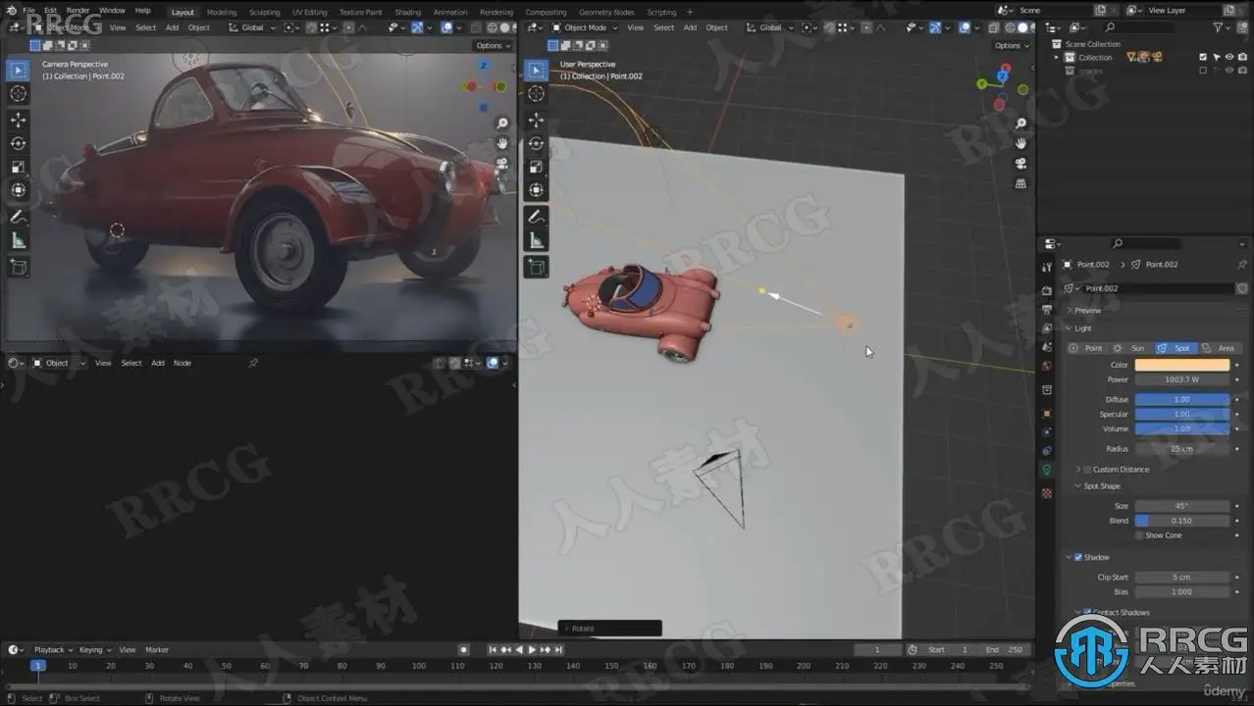Select the Rotate tool in the right viewport

point(536,143)
